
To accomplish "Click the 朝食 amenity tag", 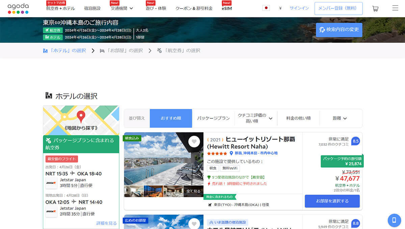I will tap(213, 168).
